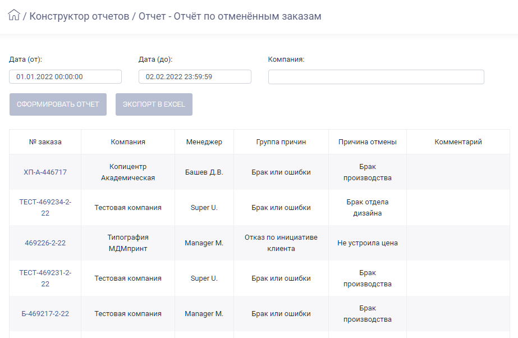This screenshot has height=338, width=518.
Task: Click the Причина отмены column header
Action: (x=368, y=141)
